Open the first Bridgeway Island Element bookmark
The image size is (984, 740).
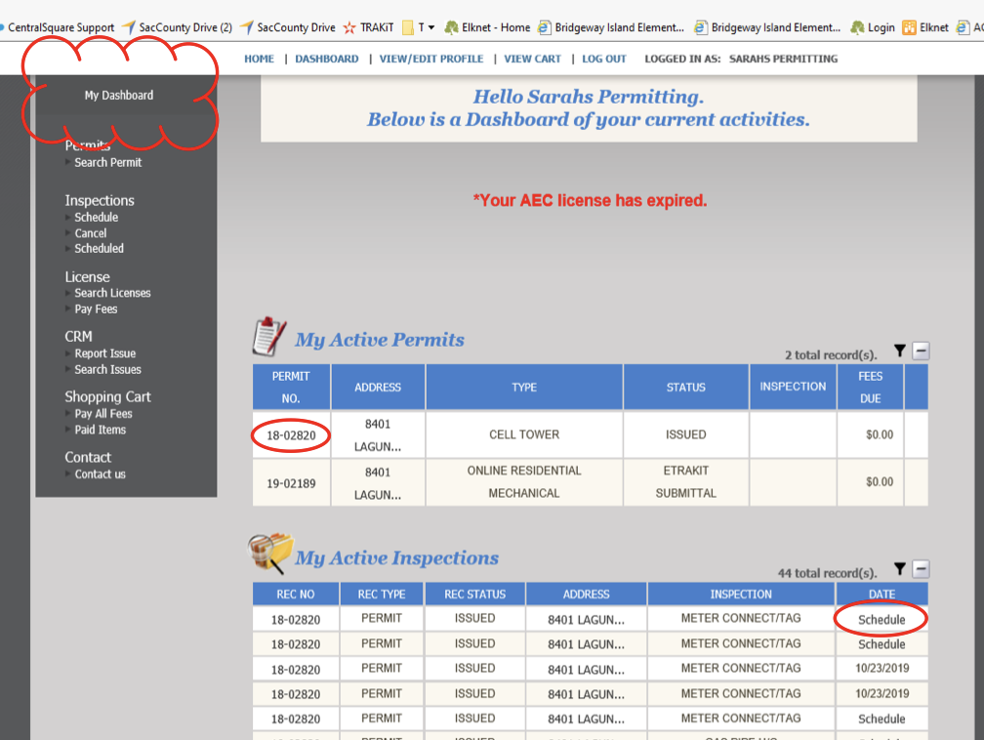[x=611, y=27]
